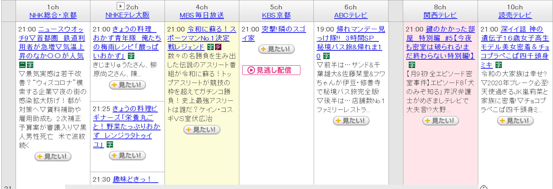Open the ABCテレビ channel link

(x=351, y=15)
